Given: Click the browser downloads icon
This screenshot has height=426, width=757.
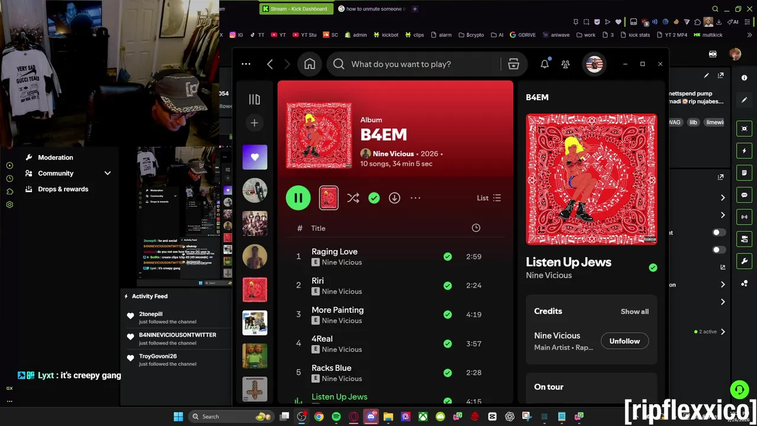Looking at the screenshot, I should pos(719,22).
